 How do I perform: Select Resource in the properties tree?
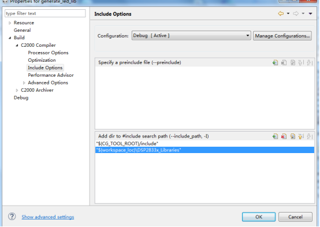point(24,23)
